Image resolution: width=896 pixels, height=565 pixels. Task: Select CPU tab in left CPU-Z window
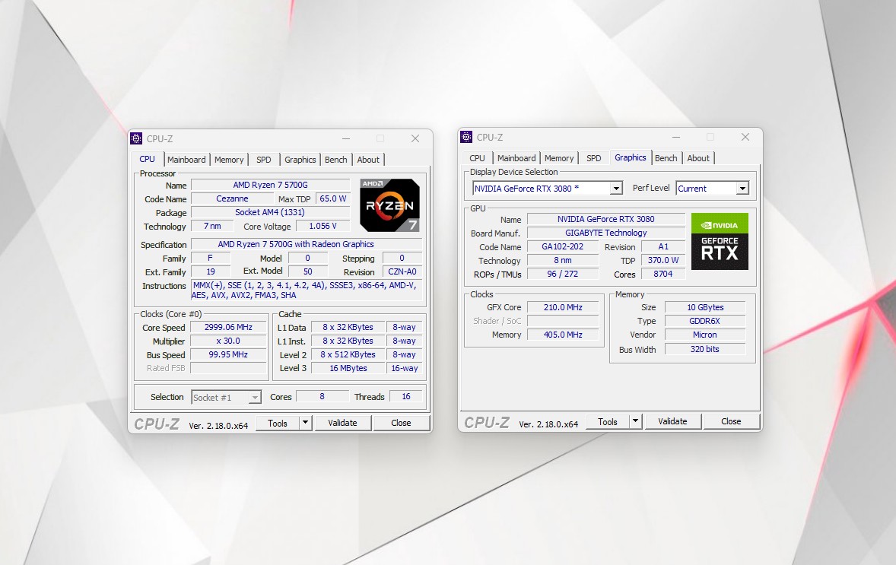coord(148,159)
